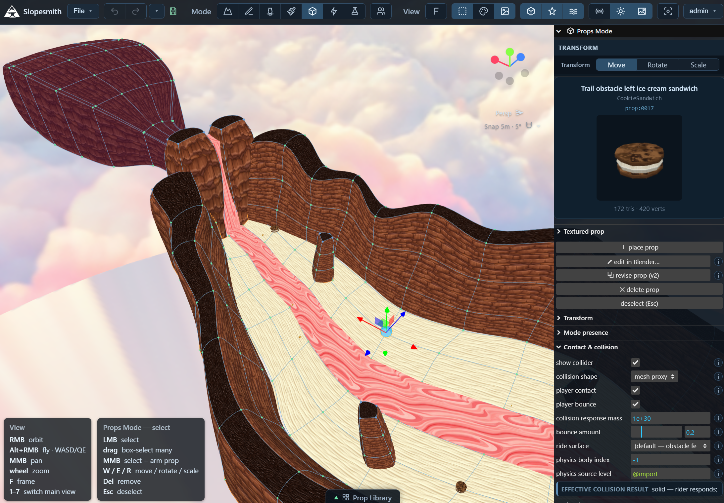
Task: Click the redo arrow icon
Action: pyautogui.click(x=136, y=11)
